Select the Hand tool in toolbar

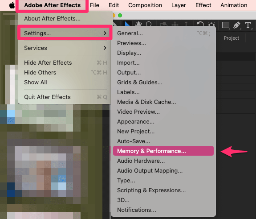pos(138,24)
